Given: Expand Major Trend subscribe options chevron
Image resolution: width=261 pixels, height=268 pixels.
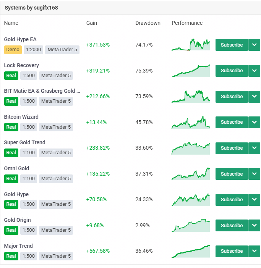Looking at the screenshot, I should point(254,251).
